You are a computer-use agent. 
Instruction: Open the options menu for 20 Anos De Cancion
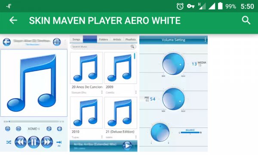tap(102, 92)
